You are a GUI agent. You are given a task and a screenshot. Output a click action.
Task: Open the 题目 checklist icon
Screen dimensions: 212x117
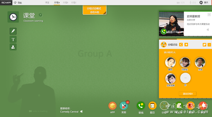point(153,106)
